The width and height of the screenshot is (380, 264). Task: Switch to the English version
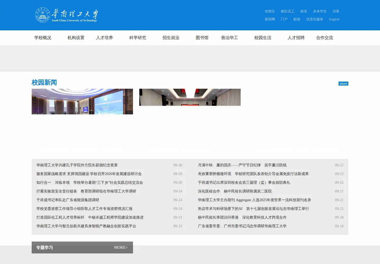(x=334, y=19)
